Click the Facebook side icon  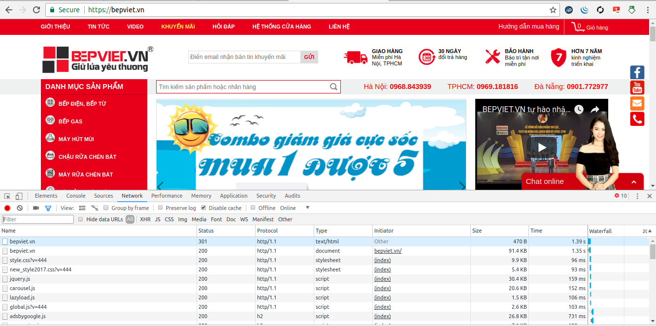pyautogui.click(x=637, y=72)
